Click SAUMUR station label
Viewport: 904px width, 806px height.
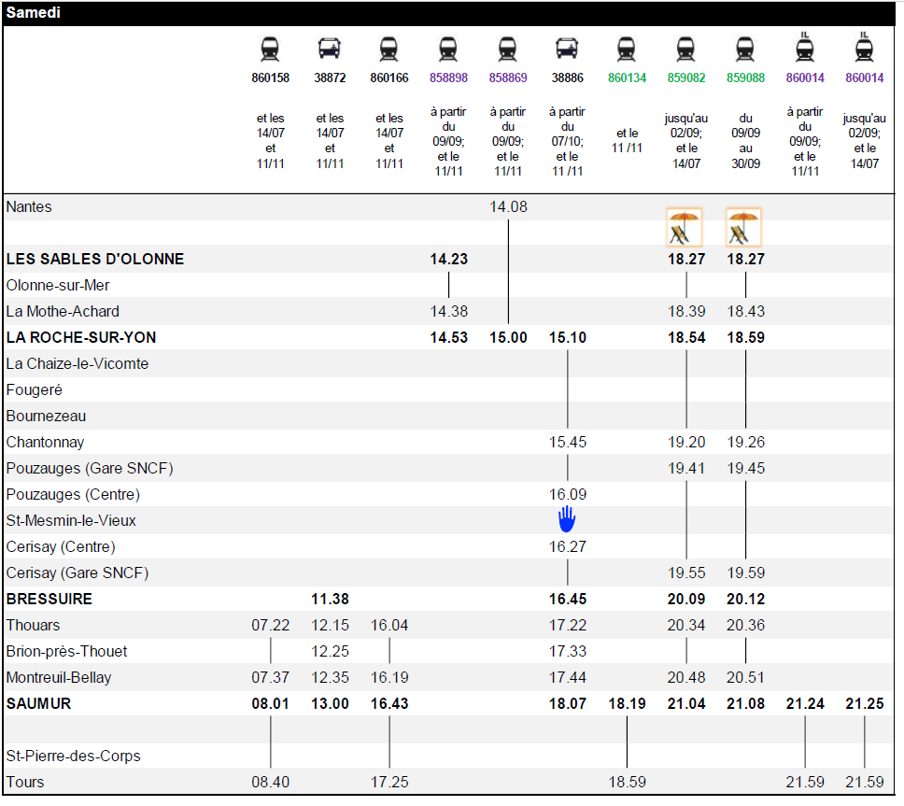point(38,704)
